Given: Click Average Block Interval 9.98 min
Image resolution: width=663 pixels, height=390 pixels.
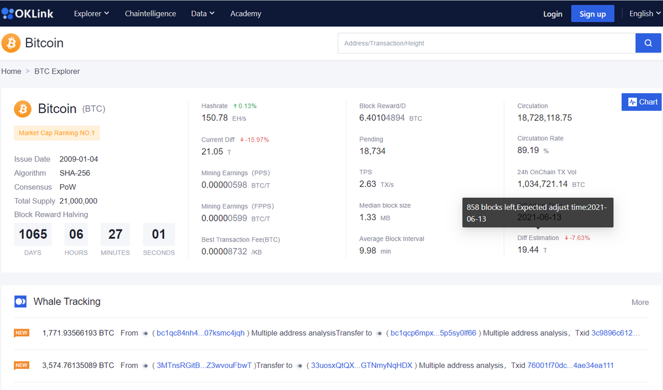Looking at the screenshot, I should (x=375, y=251).
